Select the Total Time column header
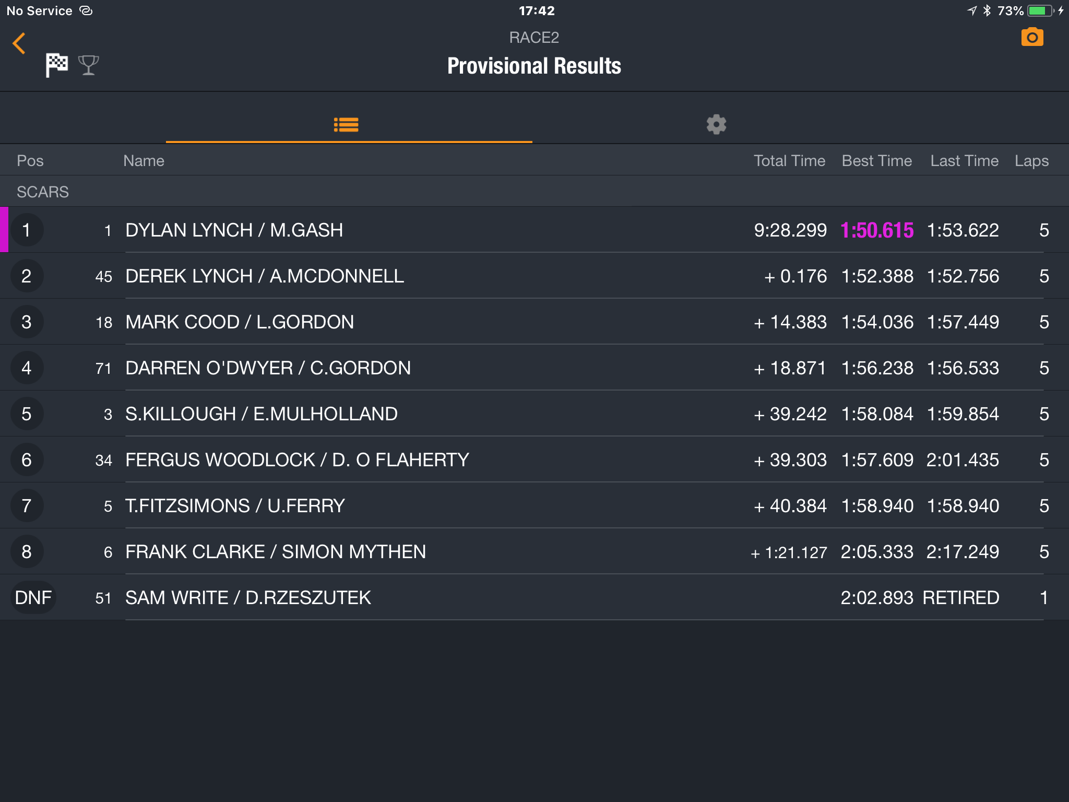1069x802 pixels. coord(789,160)
